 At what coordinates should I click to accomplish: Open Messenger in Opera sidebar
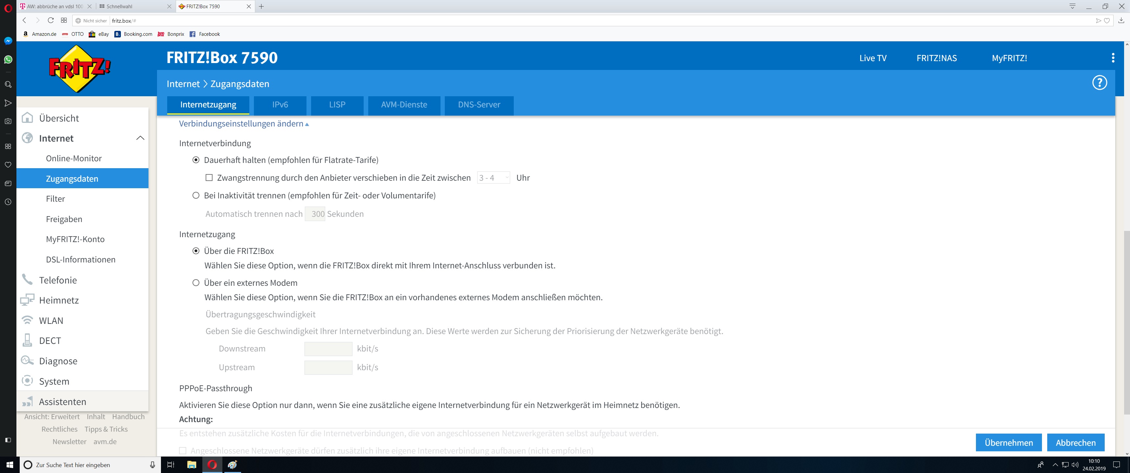(x=8, y=41)
